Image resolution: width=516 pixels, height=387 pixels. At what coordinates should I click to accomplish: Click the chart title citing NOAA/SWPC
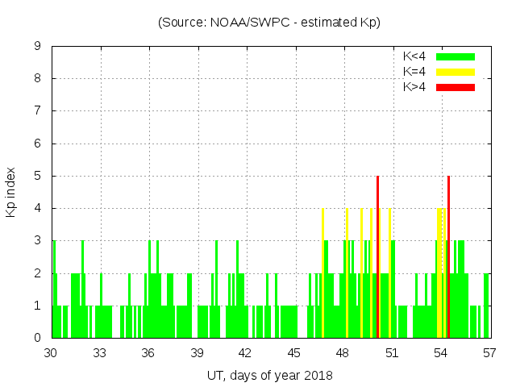pyautogui.click(x=269, y=23)
